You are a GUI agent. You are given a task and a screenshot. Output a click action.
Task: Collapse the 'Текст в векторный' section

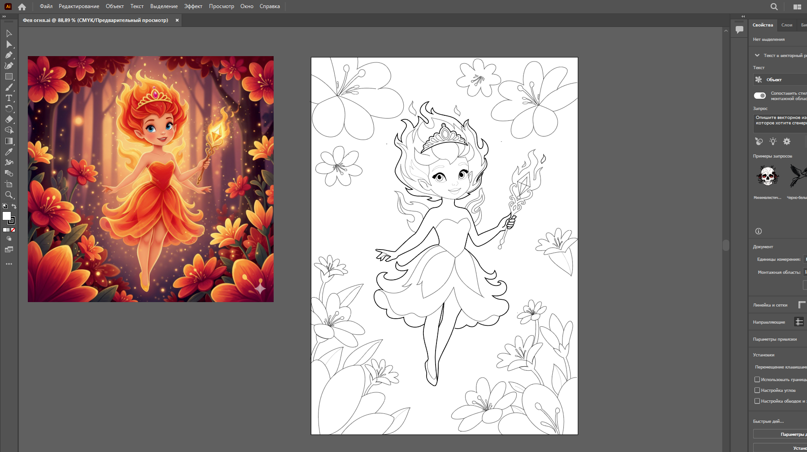757,56
